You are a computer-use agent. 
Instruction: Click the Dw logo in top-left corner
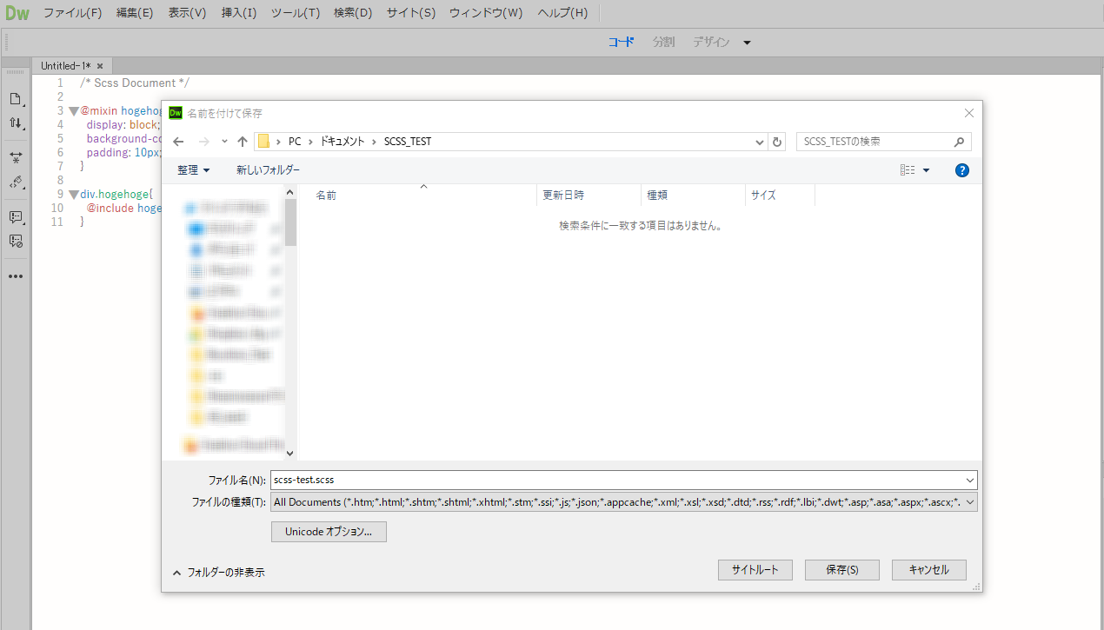click(x=17, y=12)
